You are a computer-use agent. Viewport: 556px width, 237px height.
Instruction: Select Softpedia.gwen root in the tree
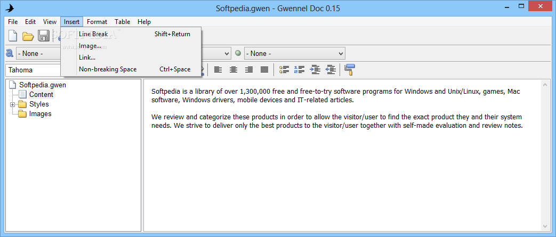(43, 85)
